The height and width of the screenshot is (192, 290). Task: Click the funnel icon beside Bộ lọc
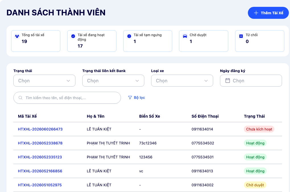130,98
